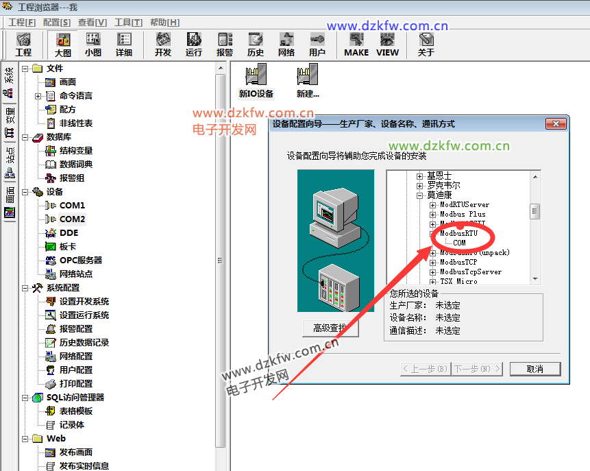Open the 用户 toolbar icon
This screenshot has height=471, width=590.
coord(317,45)
